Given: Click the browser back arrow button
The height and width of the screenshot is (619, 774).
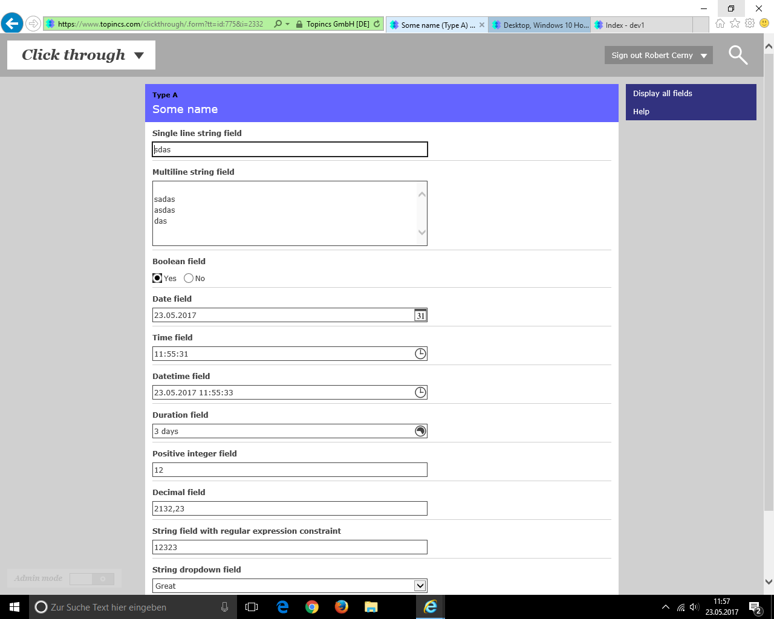Looking at the screenshot, I should (x=12, y=24).
